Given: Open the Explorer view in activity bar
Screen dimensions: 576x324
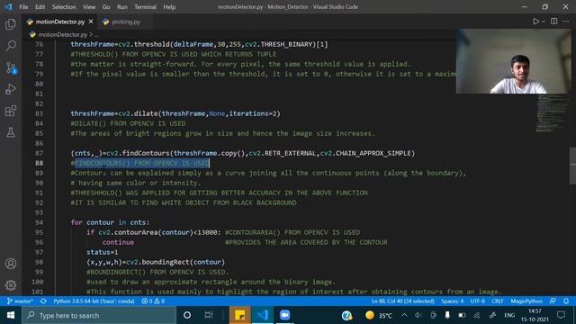Looking at the screenshot, I should pyautogui.click(x=11, y=24).
